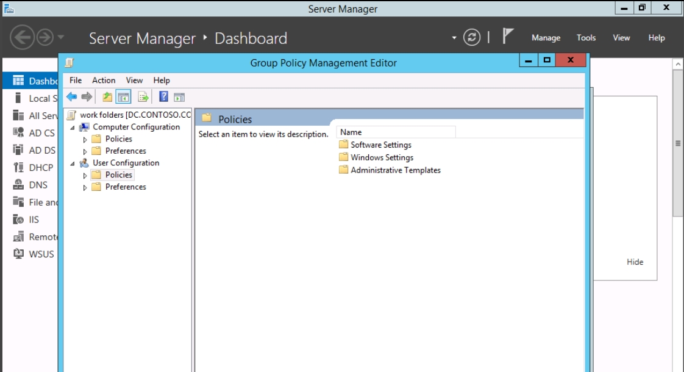Click the Export List toolbar icon
This screenshot has width=684, height=372.
(x=143, y=97)
